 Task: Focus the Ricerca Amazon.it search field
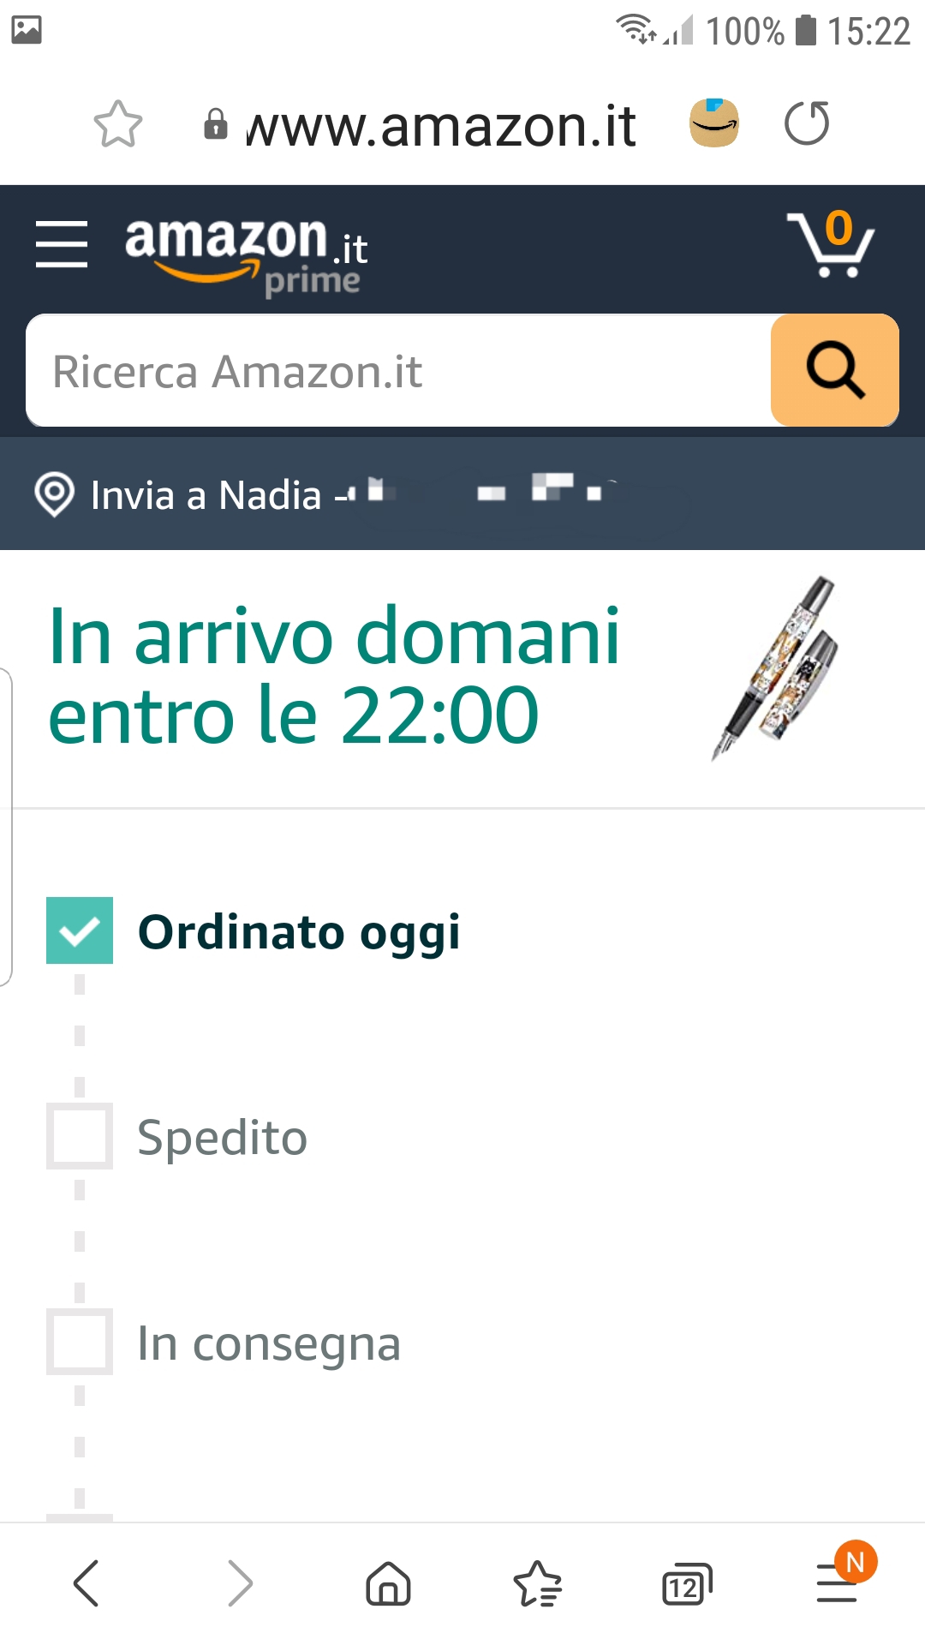[x=398, y=370]
